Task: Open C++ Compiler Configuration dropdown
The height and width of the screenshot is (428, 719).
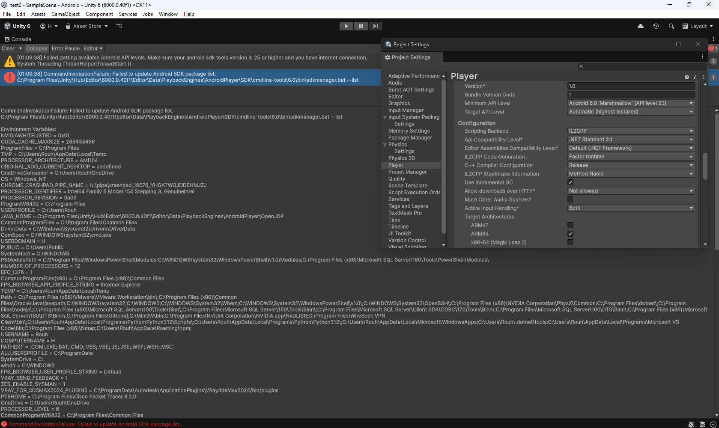Action: 631,165
